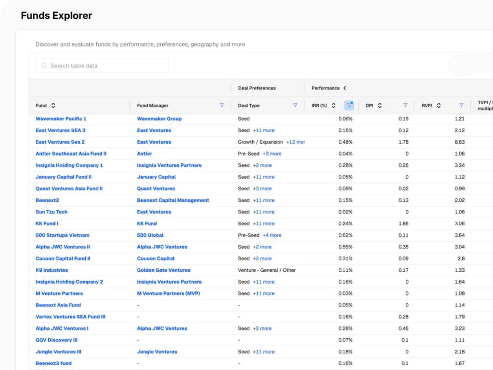Open Beenext3 fund link
The width and height of the screenshot is (493, 370).
(53, 363)
